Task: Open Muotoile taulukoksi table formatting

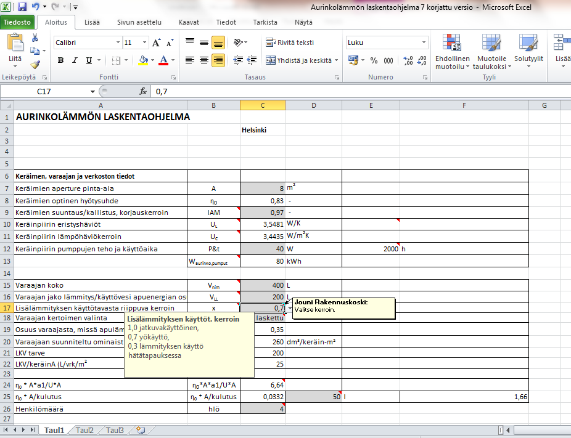Action: 492,52
